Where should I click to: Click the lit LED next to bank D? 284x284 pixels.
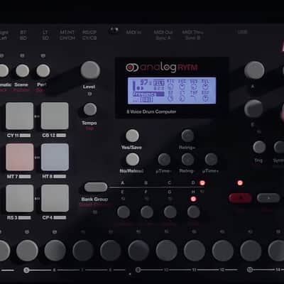(x=202, y=183)
